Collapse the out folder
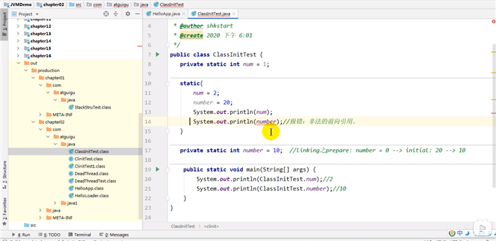This screenshot has width=496, height=241. tap(18, 63)
